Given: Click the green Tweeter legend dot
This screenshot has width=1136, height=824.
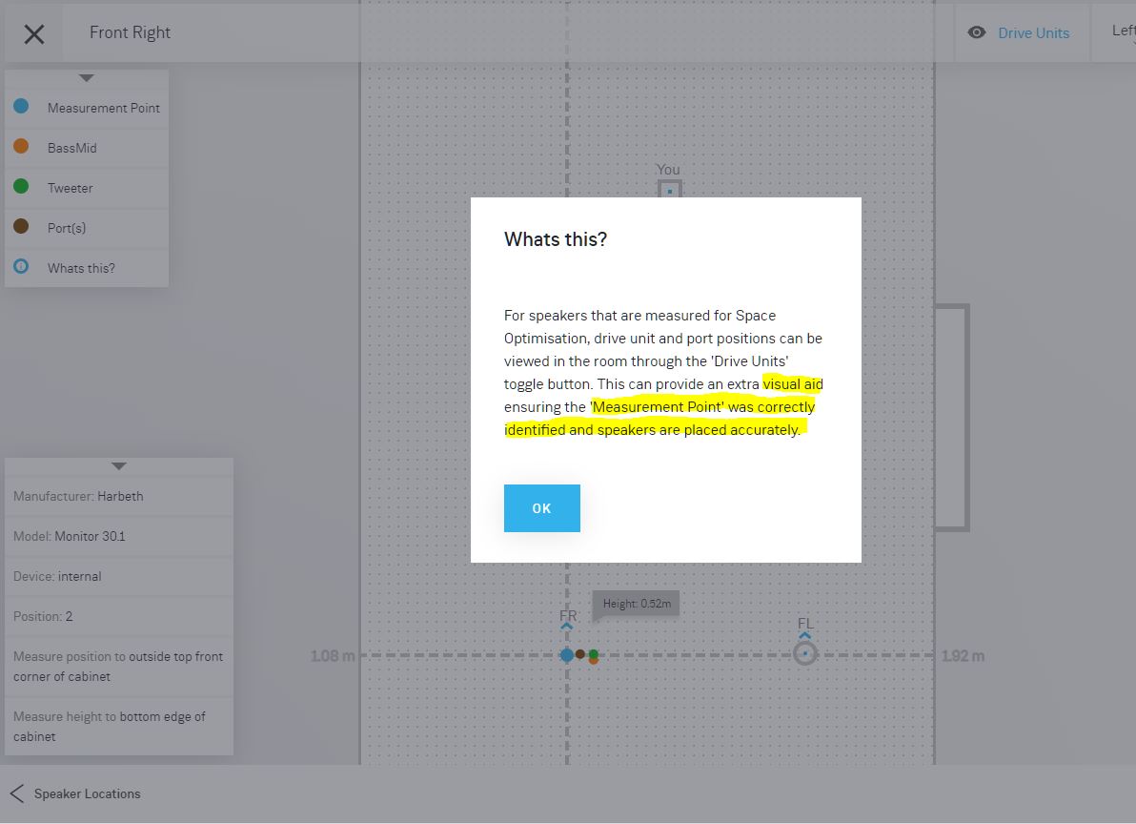Looking at the screenshot, I should (21, 186).
